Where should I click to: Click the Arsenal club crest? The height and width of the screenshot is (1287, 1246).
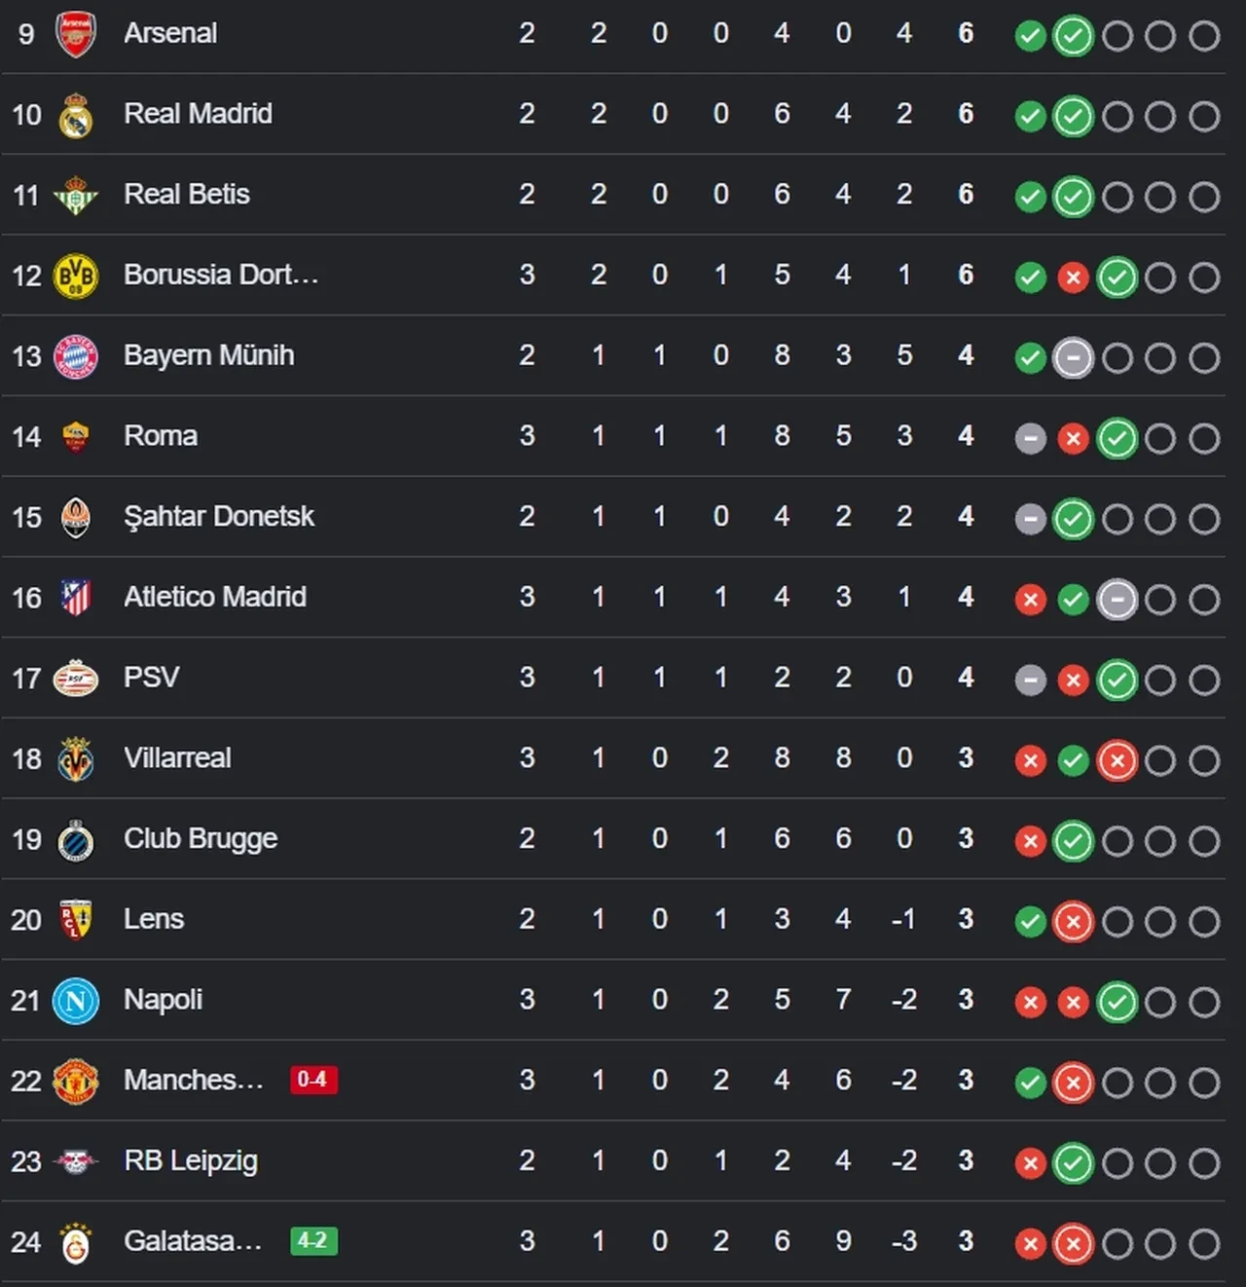[76, 34]
